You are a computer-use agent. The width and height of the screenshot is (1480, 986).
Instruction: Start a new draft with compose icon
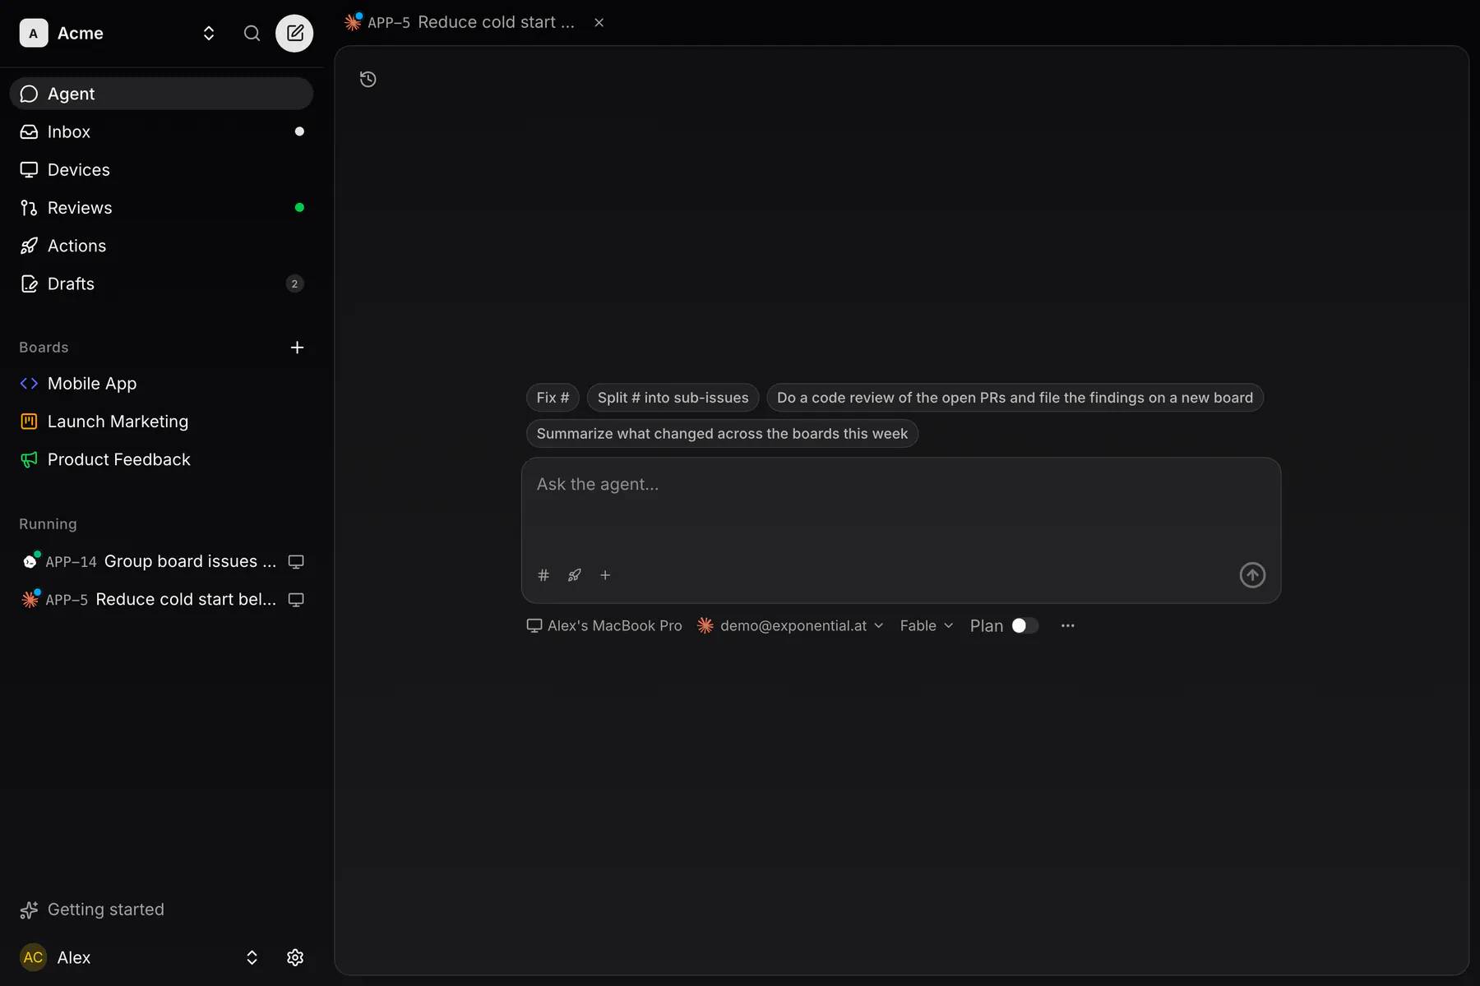tap(294, 34)
